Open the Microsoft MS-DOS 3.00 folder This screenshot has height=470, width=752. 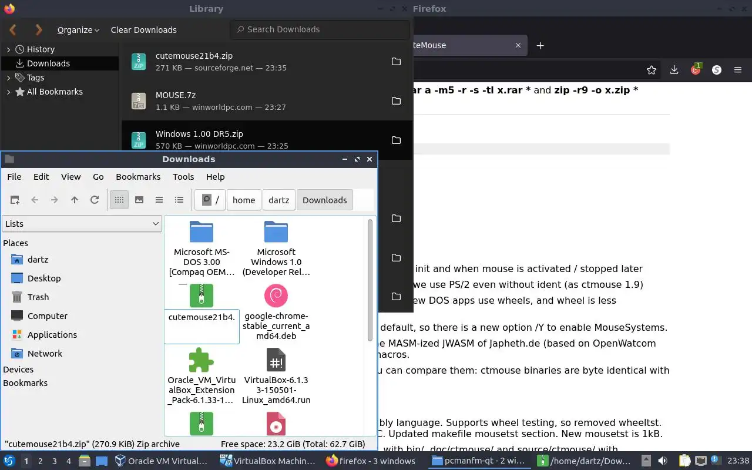202,231
